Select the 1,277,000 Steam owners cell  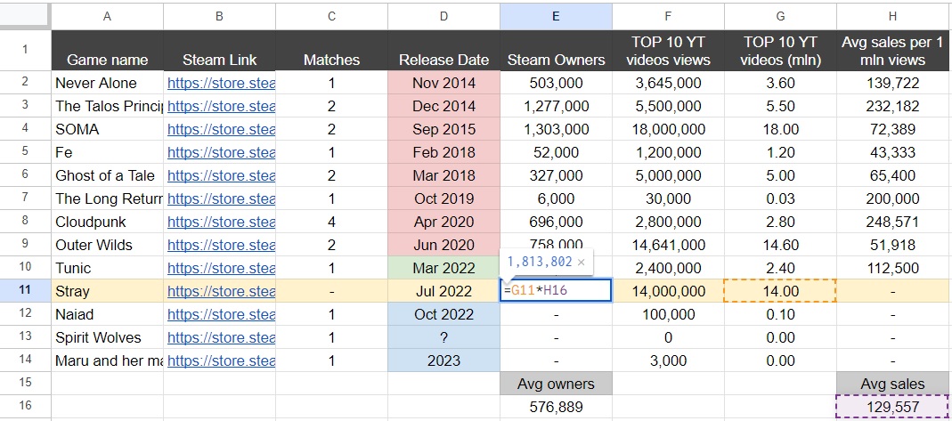click(x=556, y=106)
